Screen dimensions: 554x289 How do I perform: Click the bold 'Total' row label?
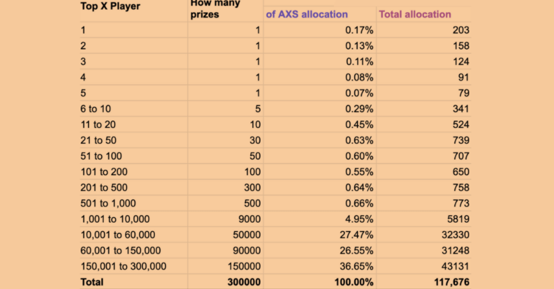(92, 282)
